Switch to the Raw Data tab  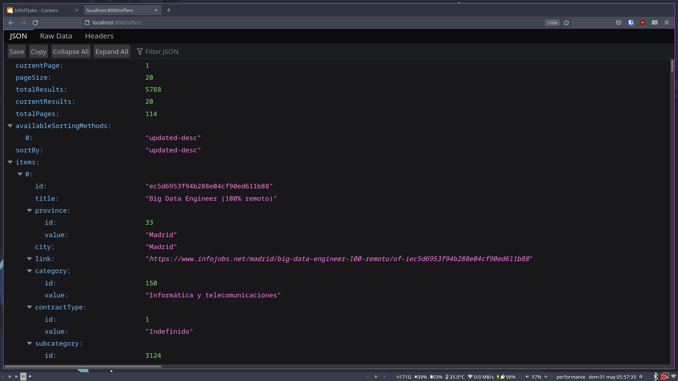click(x=56, y=36)
